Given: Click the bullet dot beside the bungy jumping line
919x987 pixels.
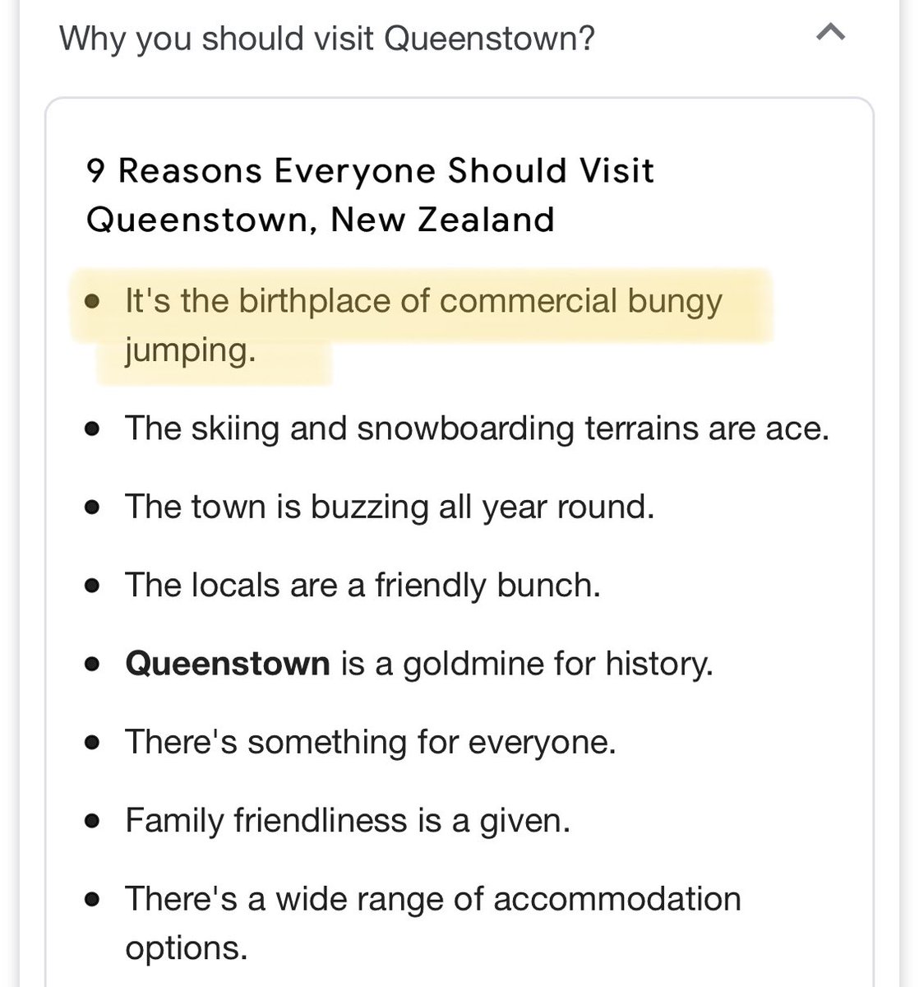Looking at the screenshot, I should pos(93,304).
